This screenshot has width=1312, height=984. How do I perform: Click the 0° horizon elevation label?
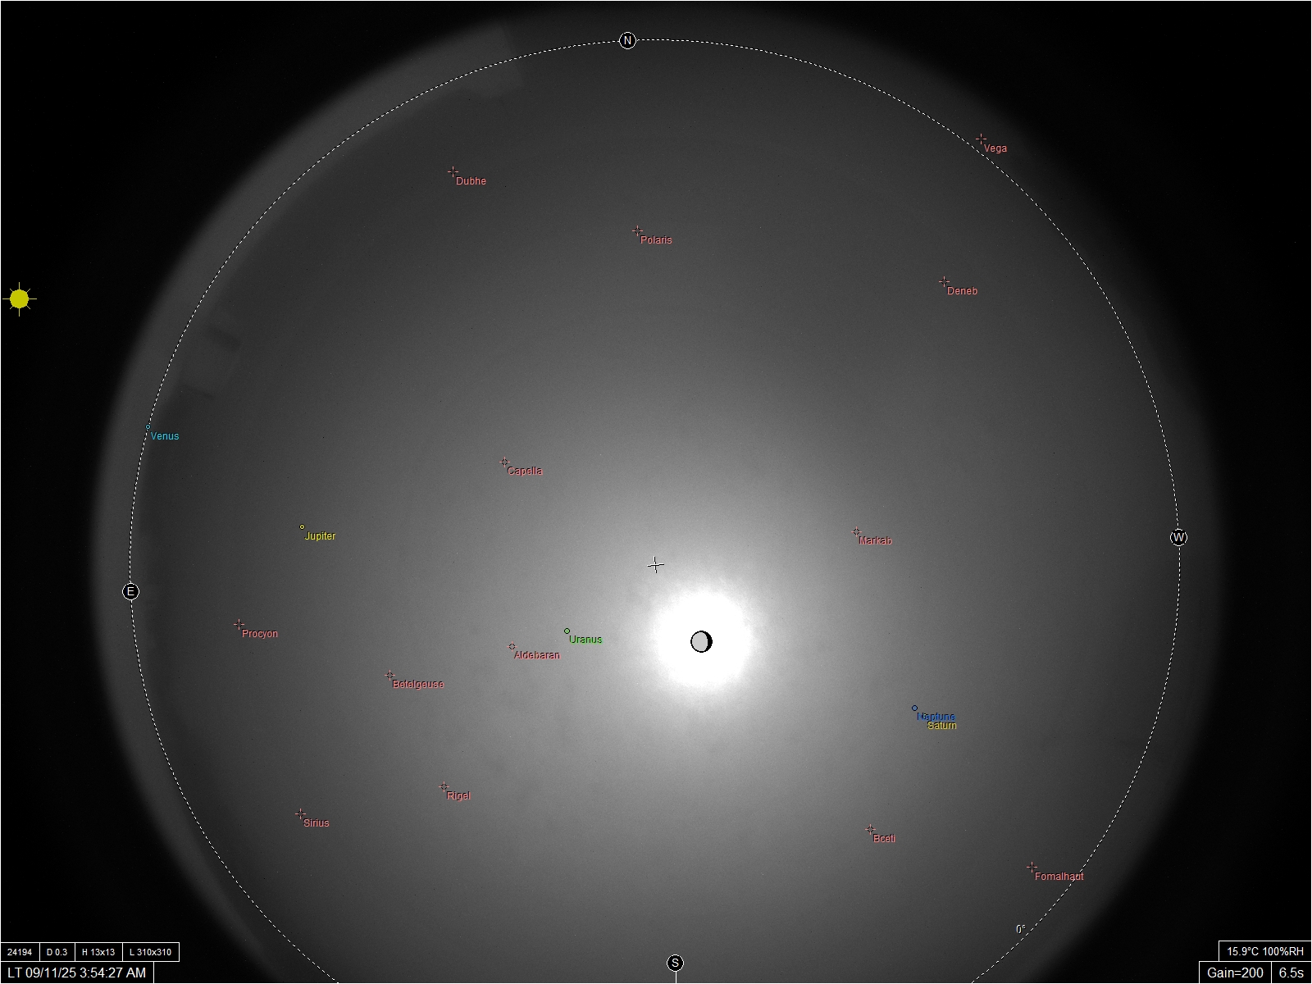tap(1021, 929)
